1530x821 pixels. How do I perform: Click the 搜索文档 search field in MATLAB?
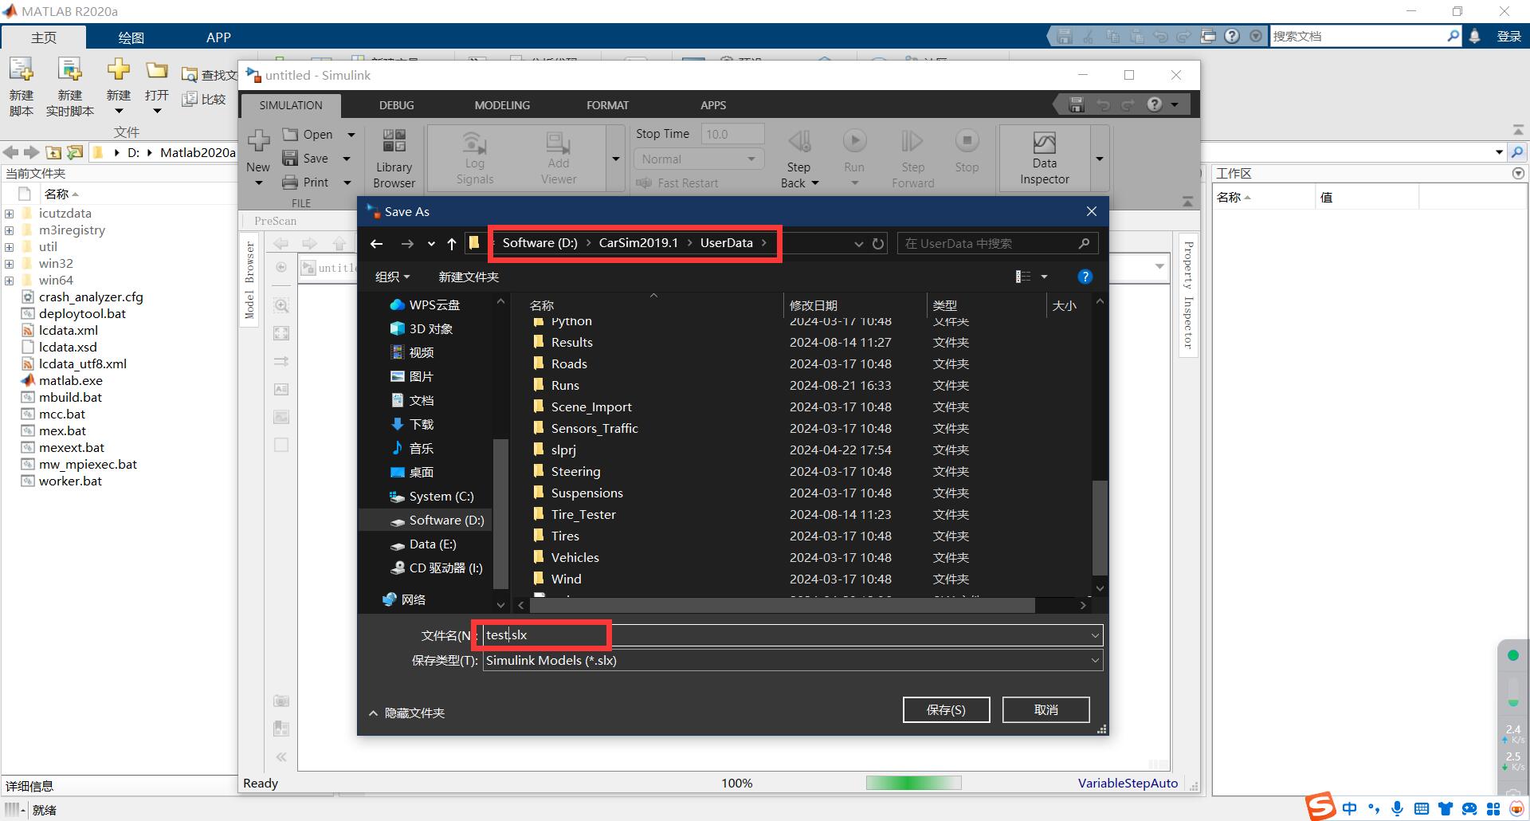(x=1358, y=36)
